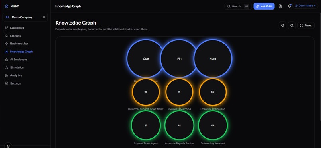Viewport: 321px width, 148px height.
Task: Click the Simulation flask icon
Action: [x=6, y=67]
